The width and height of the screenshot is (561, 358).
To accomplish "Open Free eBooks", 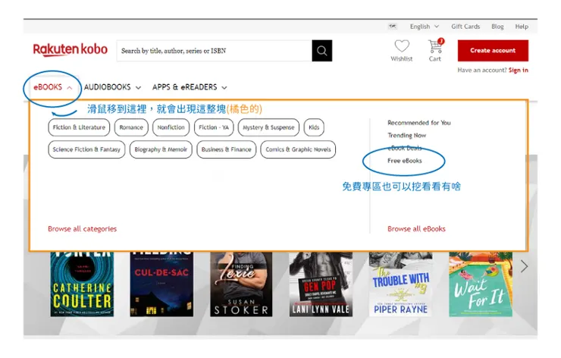I will point(405,161).
